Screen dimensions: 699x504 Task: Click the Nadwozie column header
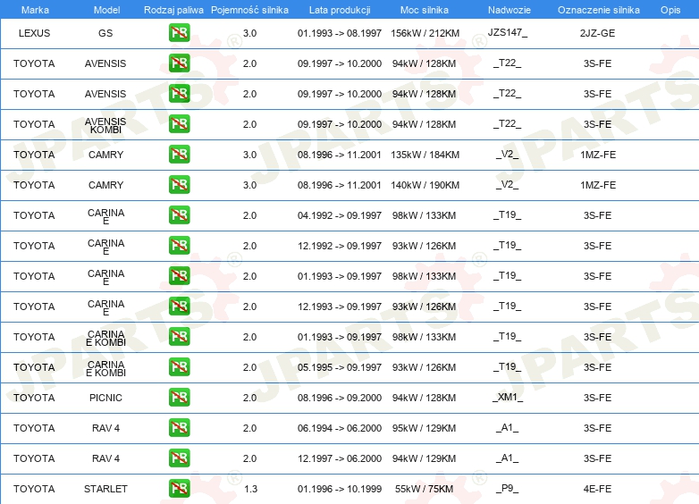coord(510,10)
